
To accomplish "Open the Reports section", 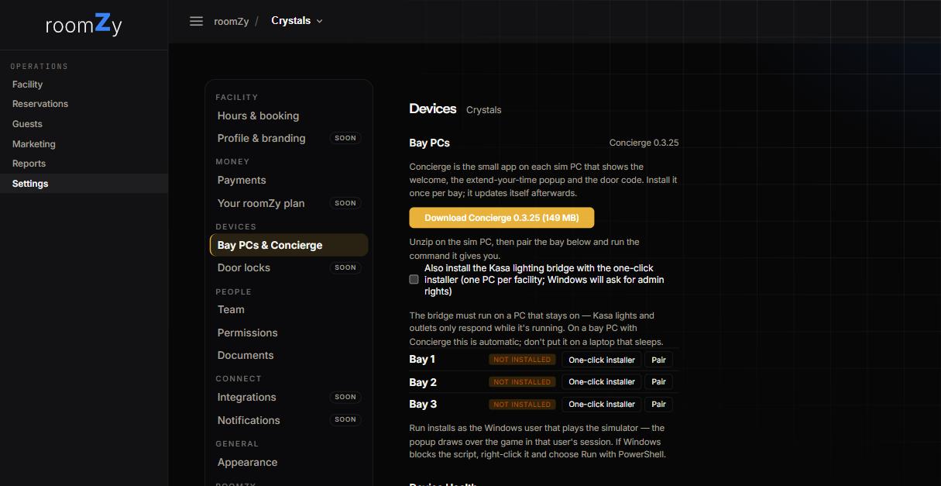I will pyautogui.click(x=84, y=164).
